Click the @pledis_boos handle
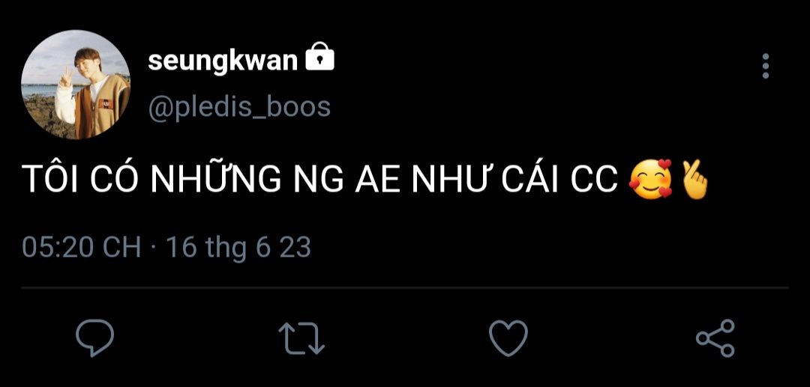The height and width of the screenshot is (387, 810). click(239, 108)
